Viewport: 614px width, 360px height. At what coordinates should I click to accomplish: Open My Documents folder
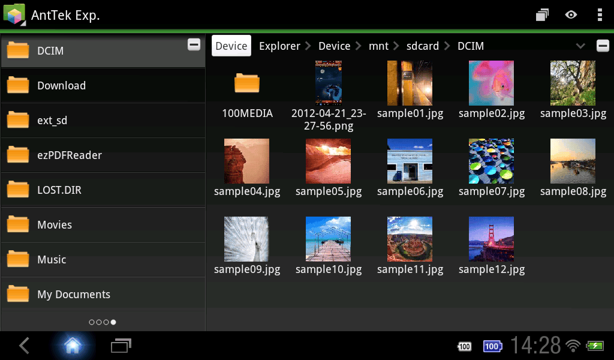tap(103, 294)
